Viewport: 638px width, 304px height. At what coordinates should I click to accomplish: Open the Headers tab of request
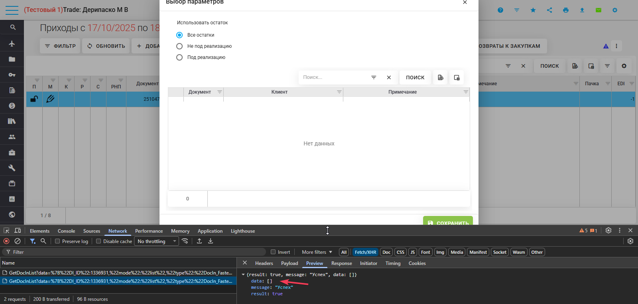point(264,263)
